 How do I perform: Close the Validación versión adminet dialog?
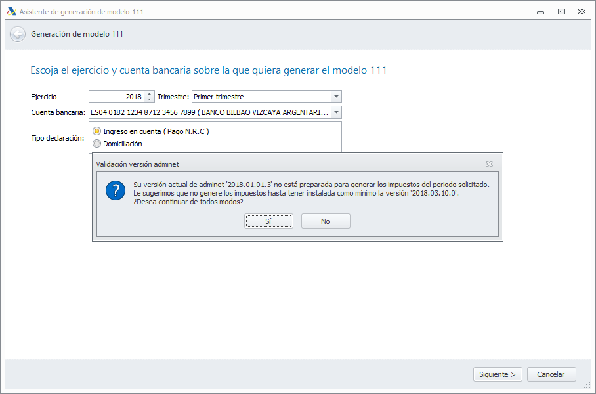489,164
